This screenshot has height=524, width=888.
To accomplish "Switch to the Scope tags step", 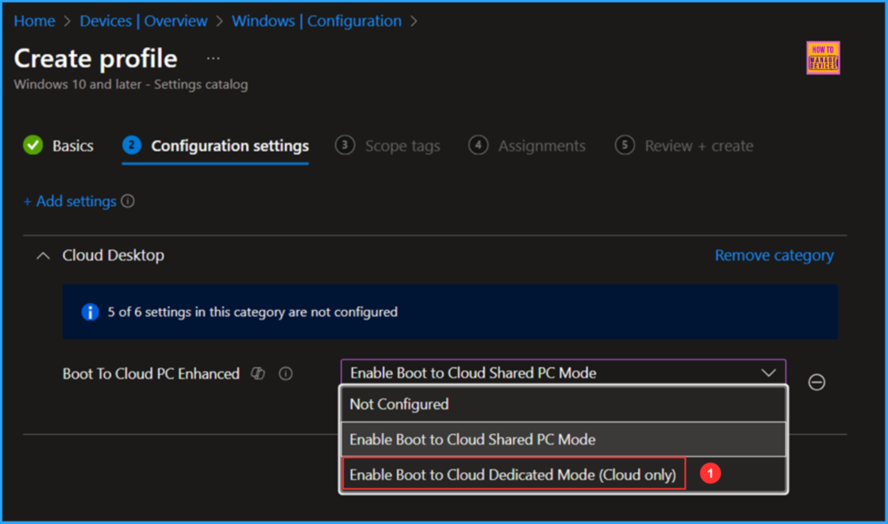I will point(402,146).
